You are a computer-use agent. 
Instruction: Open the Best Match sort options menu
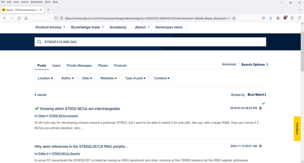[x=257, y=95]
